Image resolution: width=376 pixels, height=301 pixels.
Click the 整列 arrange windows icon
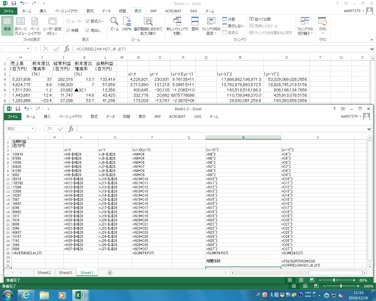(x=195, y=22)
